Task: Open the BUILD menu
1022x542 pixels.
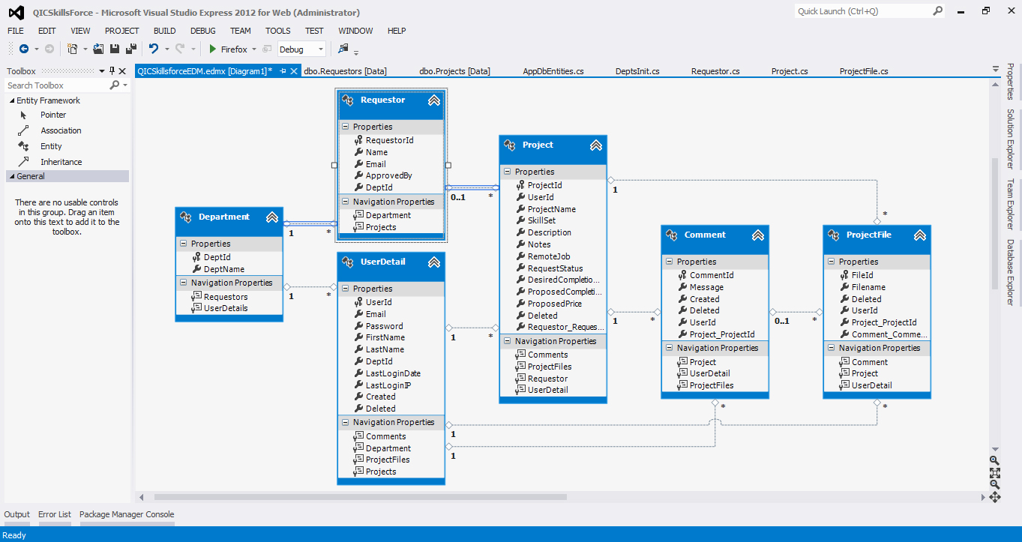Action: click(x=164, y=31)
